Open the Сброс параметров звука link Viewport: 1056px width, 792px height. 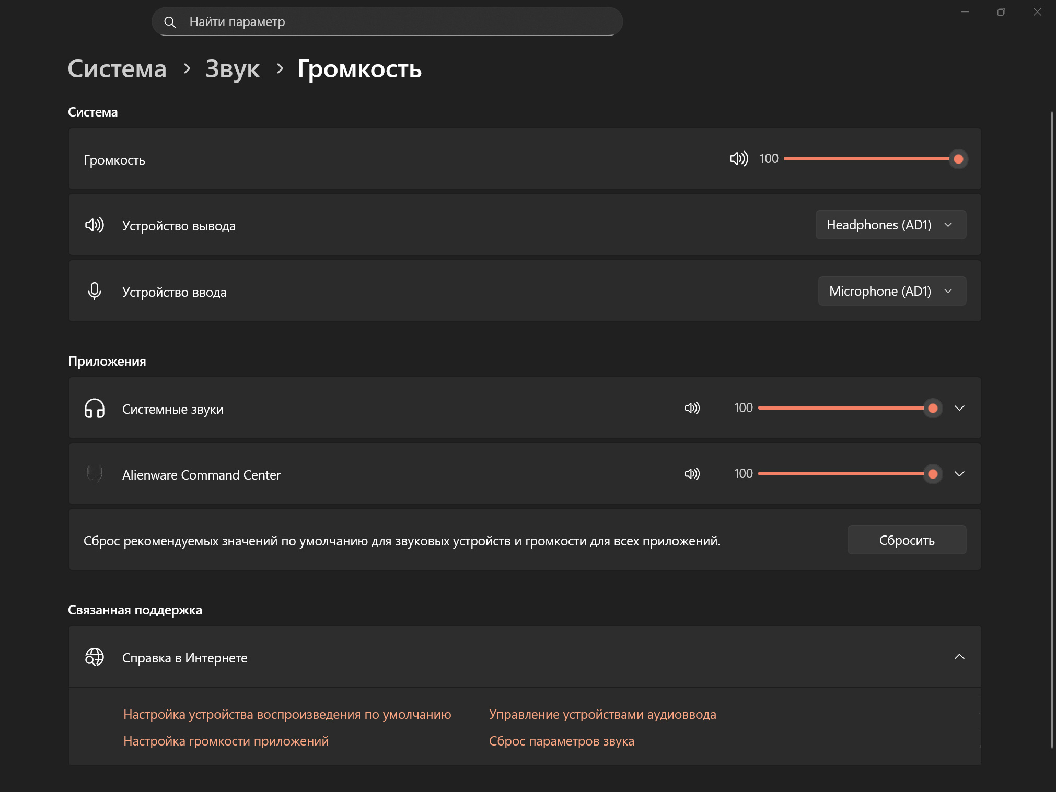561,741
